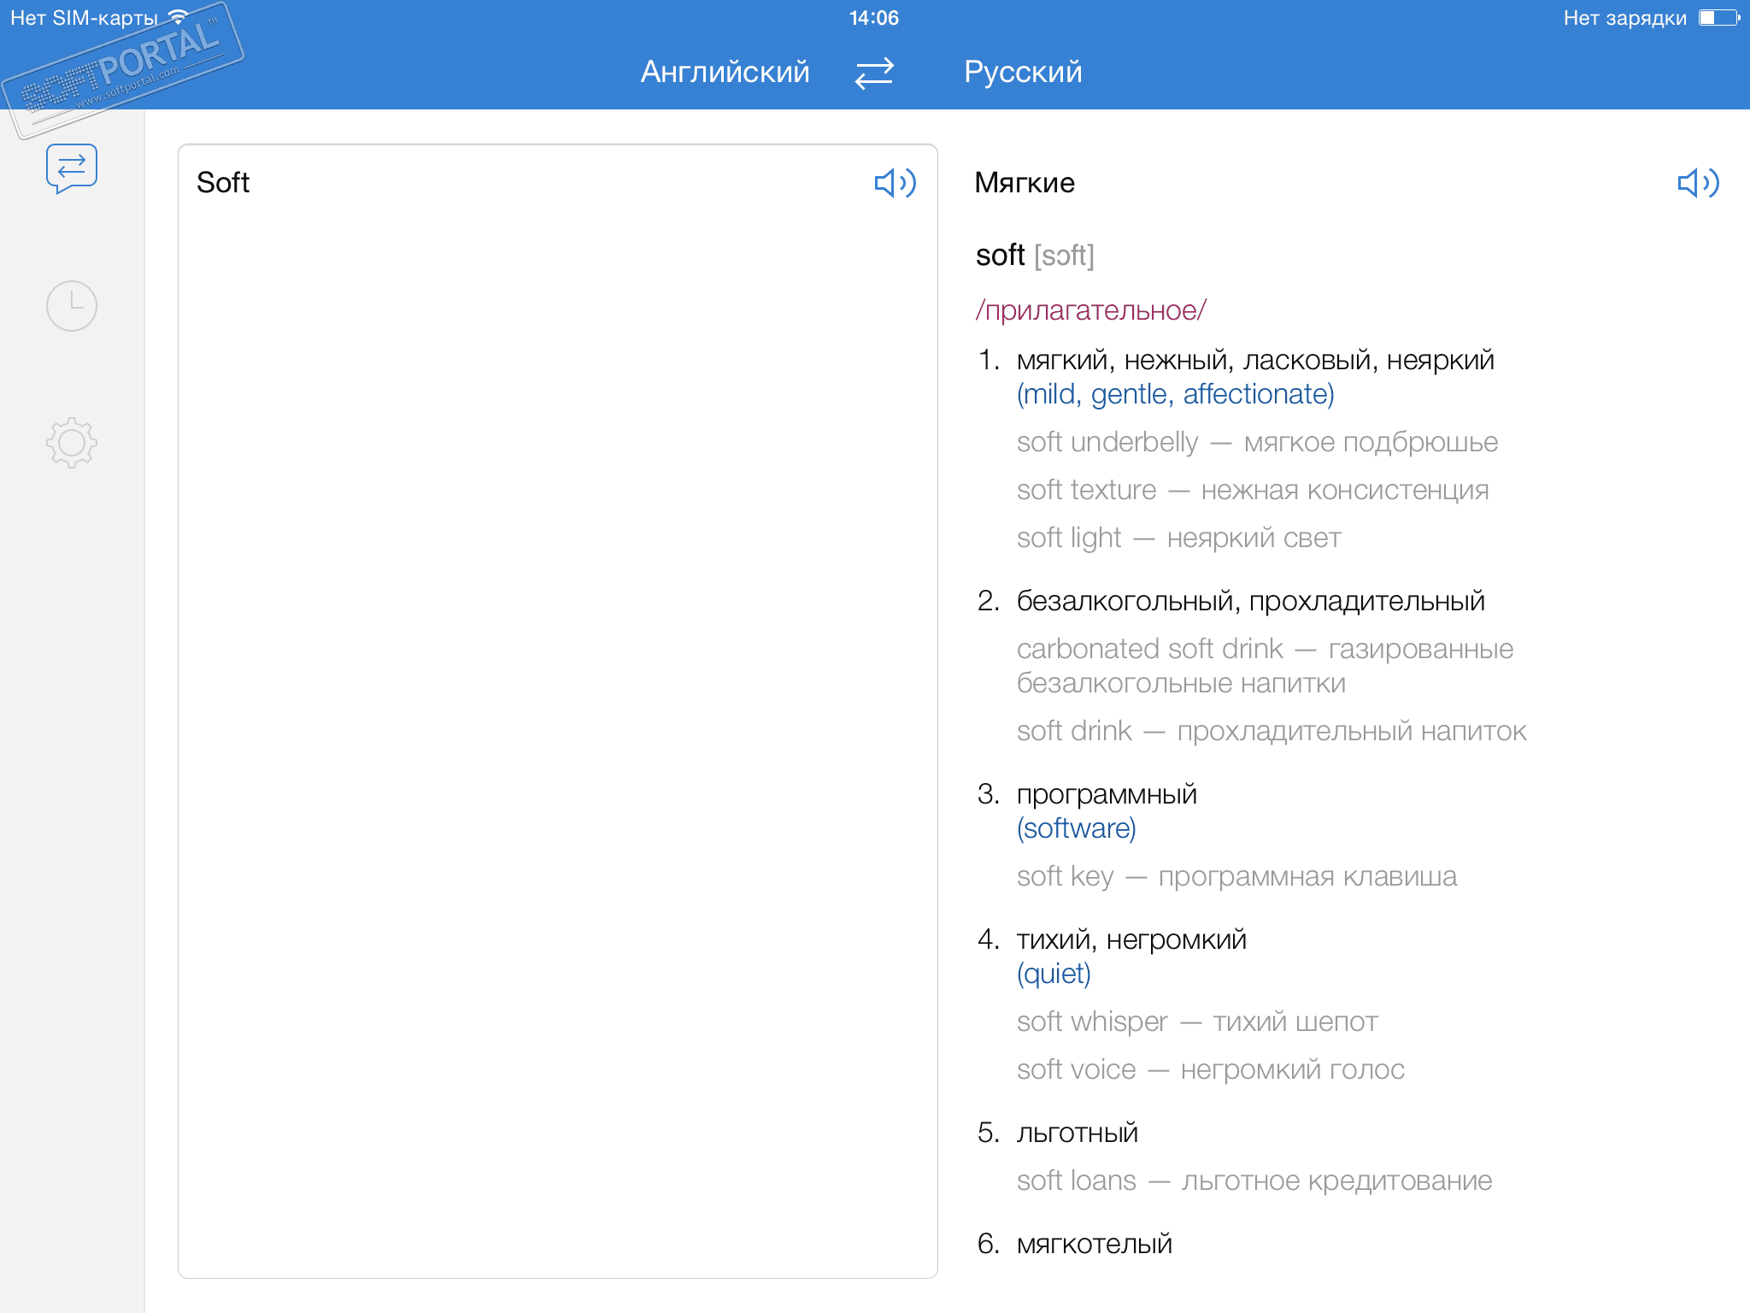This screenshot has height=1313, width=1750.
Task: Play pronunciation of source word Soft
Action: [895, 183]
